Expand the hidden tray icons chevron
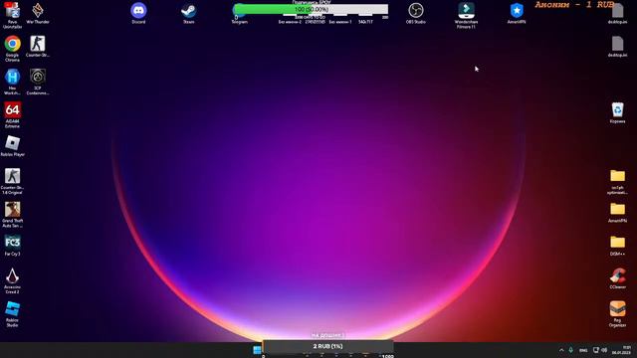 click(x=561, y=350)
